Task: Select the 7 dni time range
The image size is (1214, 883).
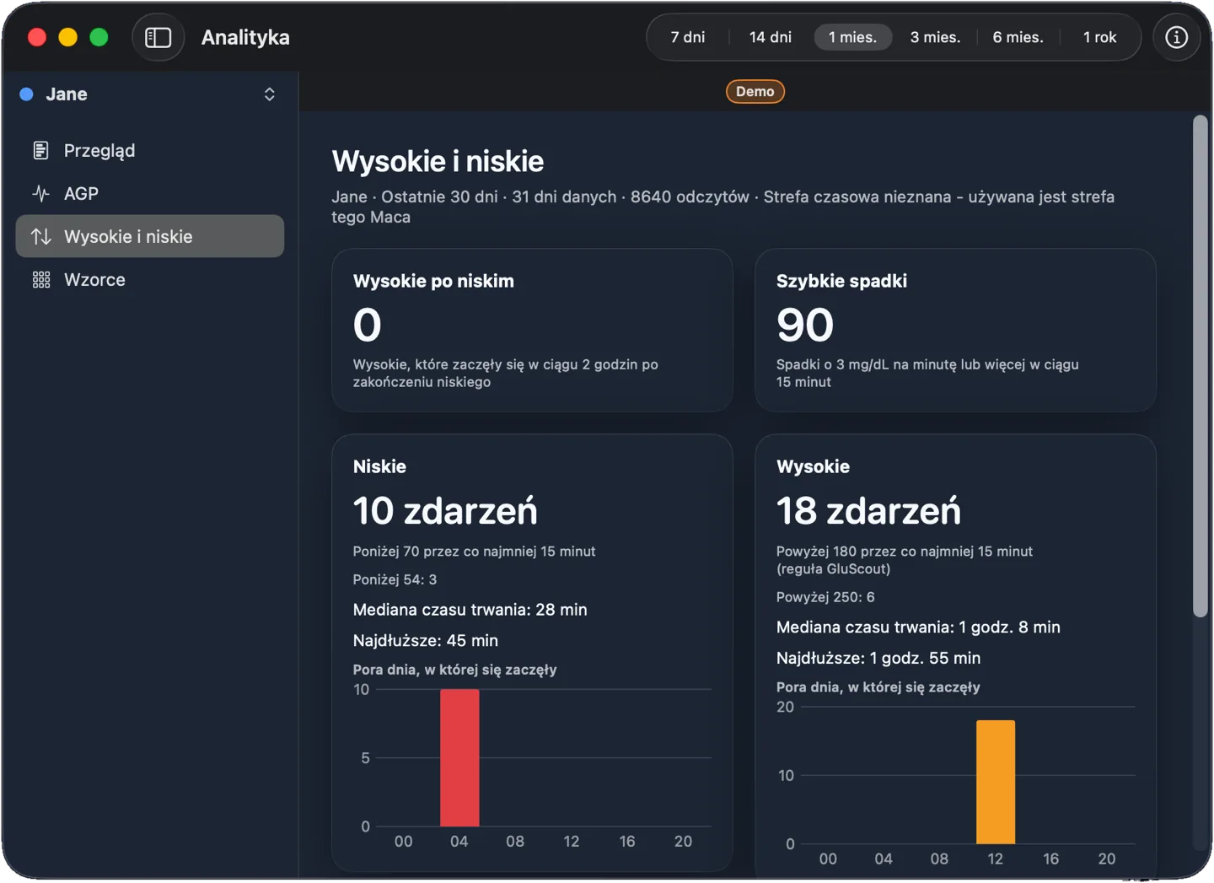Action: (x=688, y=37)
